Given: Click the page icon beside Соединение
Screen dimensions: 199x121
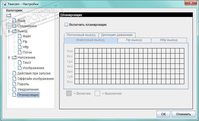Looking at the screenshot, I should point(14,26).
